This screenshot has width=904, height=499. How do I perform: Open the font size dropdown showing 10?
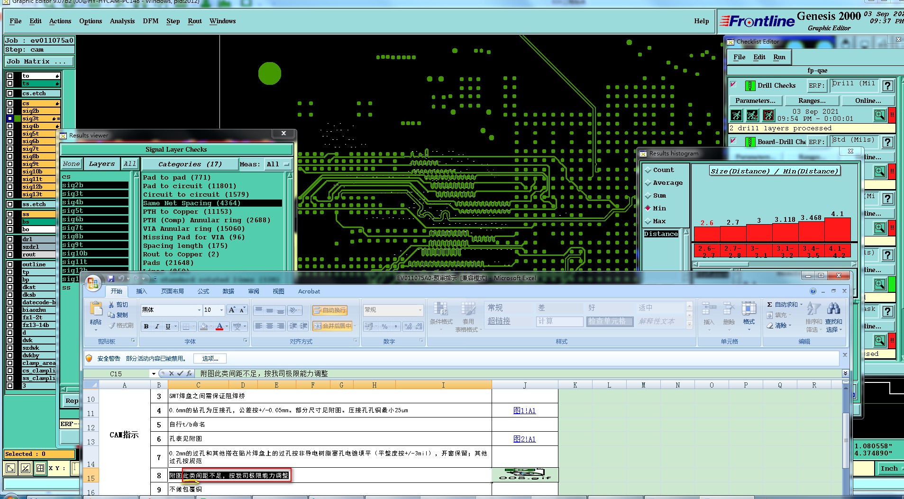click(x=221, y=310)
